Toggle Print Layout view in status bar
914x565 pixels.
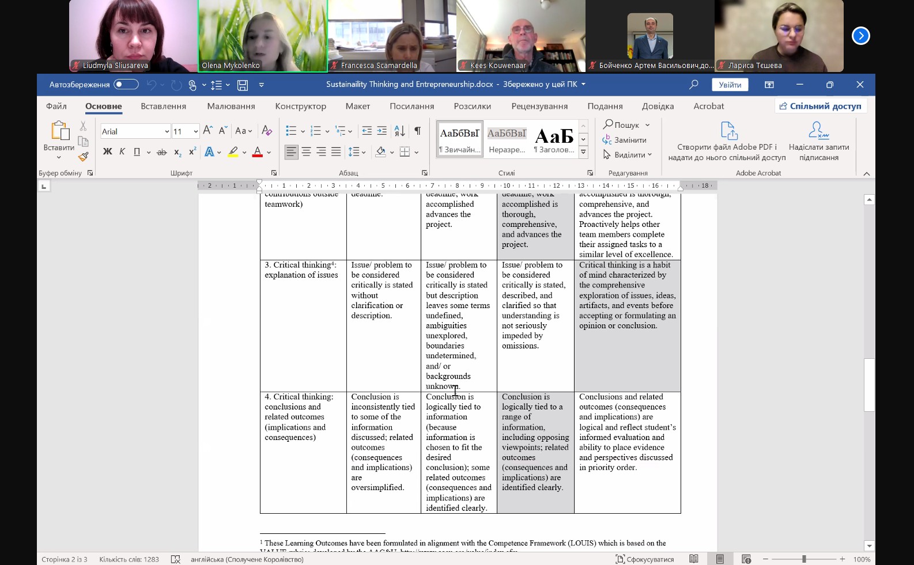720,559
